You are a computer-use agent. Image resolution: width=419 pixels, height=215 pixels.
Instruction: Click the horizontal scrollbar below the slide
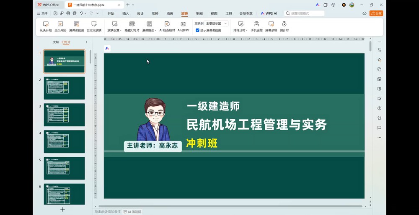click(x=230, y=206)
